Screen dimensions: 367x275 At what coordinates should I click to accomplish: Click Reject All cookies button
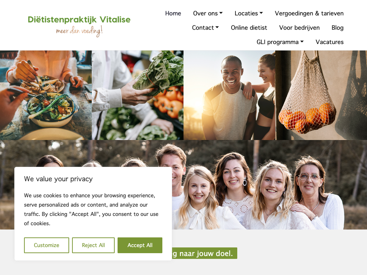coord(93,245)
